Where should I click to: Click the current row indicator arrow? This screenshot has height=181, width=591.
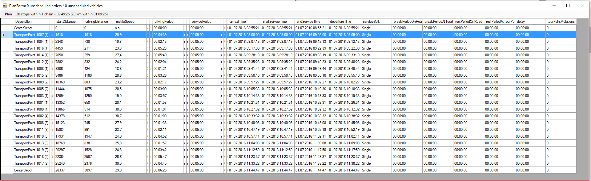[x=3, y=35]
